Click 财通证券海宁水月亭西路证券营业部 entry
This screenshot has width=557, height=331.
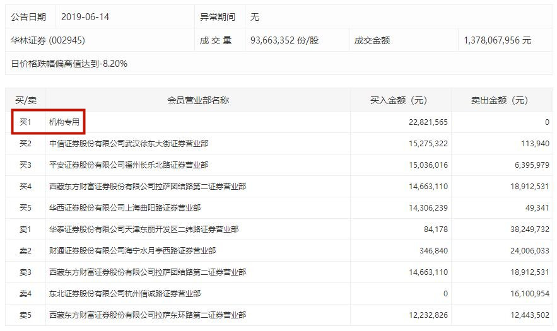[x=132, y=251]
